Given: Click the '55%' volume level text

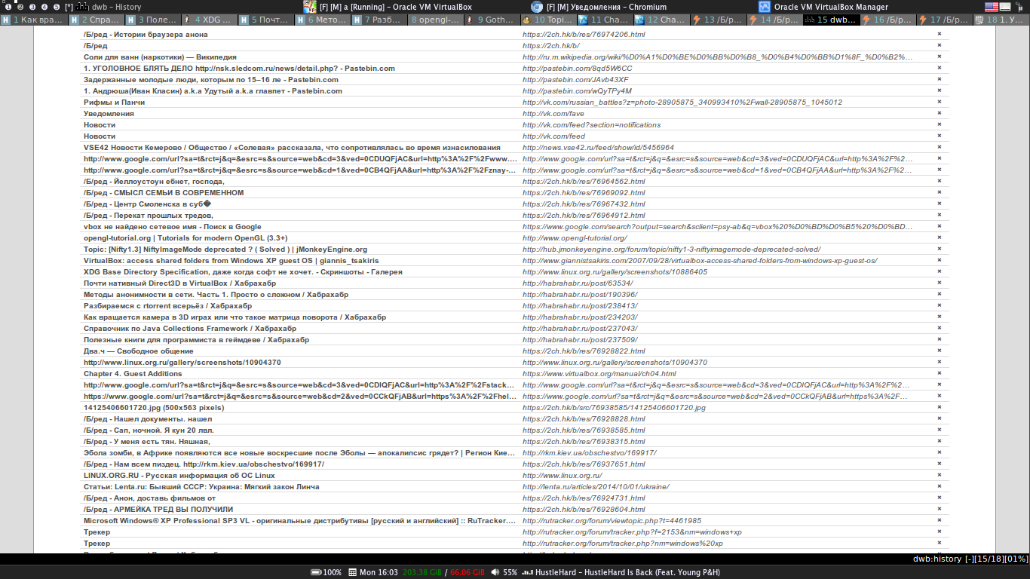Looking at the screenshot, I should pyautogui.click(x=510, y=572).
